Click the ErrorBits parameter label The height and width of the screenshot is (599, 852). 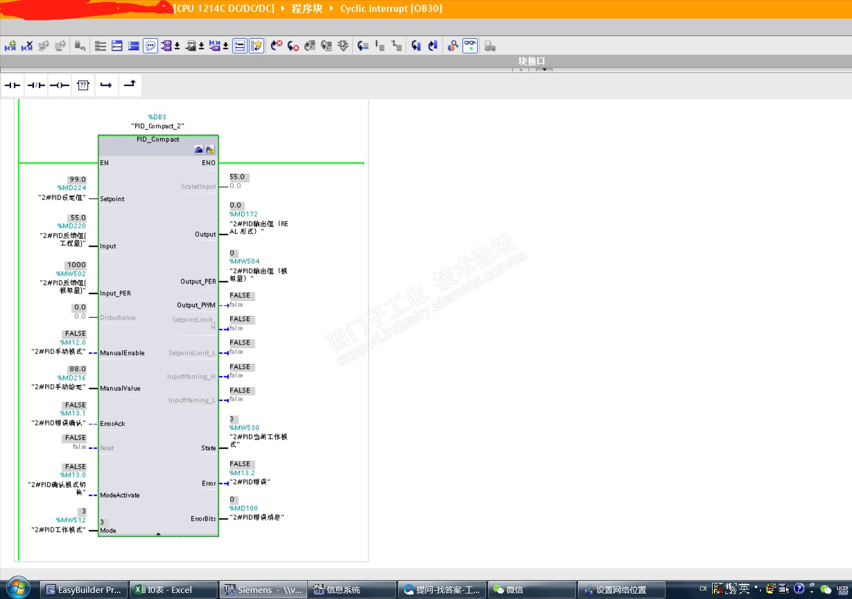[204, 519]
